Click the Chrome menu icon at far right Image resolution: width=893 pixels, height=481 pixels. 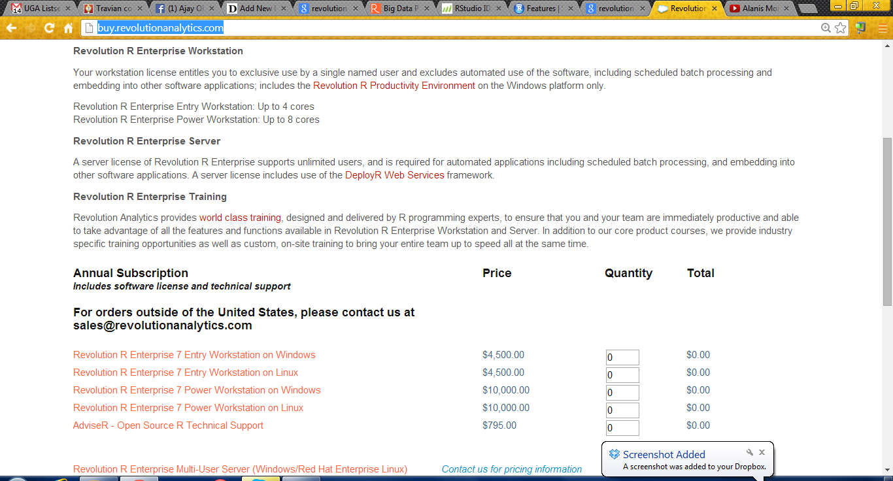point(879,28)
